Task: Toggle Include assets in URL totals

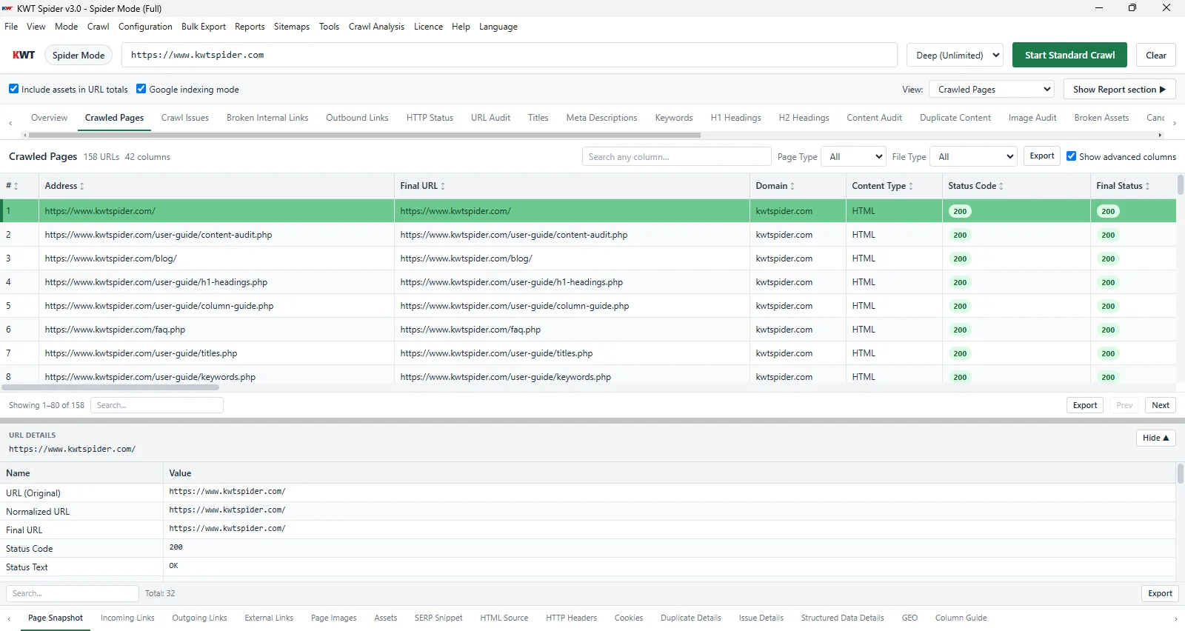Action: tap(13, 89)
